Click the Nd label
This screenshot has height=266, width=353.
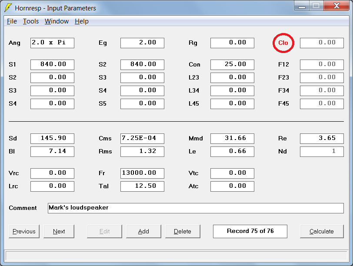[283, 151]
